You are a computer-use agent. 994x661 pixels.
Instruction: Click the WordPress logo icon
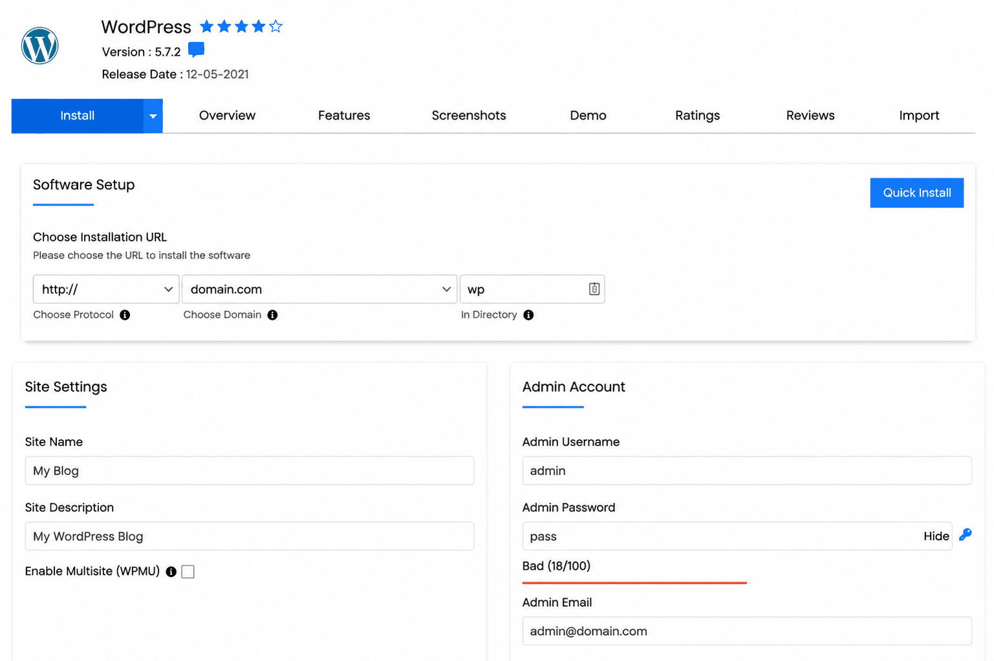[x=40, y=46]
